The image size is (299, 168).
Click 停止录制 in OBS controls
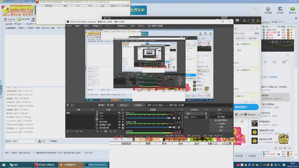tap(221, 117)
